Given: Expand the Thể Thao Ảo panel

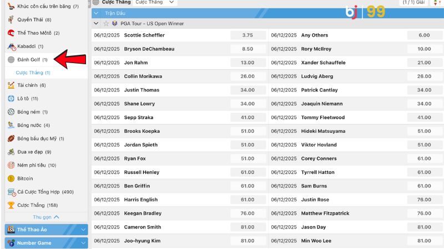Looking at the screenshot, I should (83, 230).
